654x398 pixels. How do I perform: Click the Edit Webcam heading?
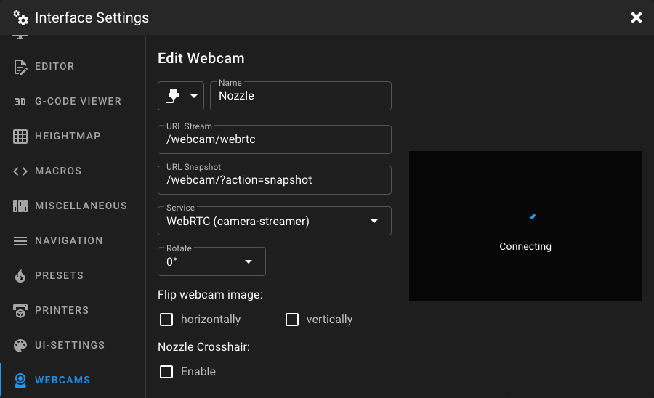pos(201,58)
